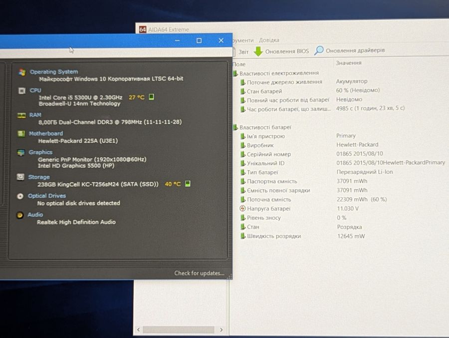Click the icon beside Швидкість розрядки
449x338 pixels.
[243, 236]
